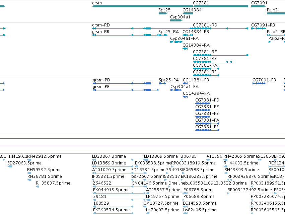This screenshot has width=285, height=215.
Task: Select the CG7381-RA transcript
Action: (x=206, y=69)
